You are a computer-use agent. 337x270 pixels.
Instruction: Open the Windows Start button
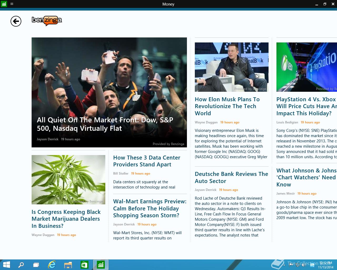coord(6,265)
